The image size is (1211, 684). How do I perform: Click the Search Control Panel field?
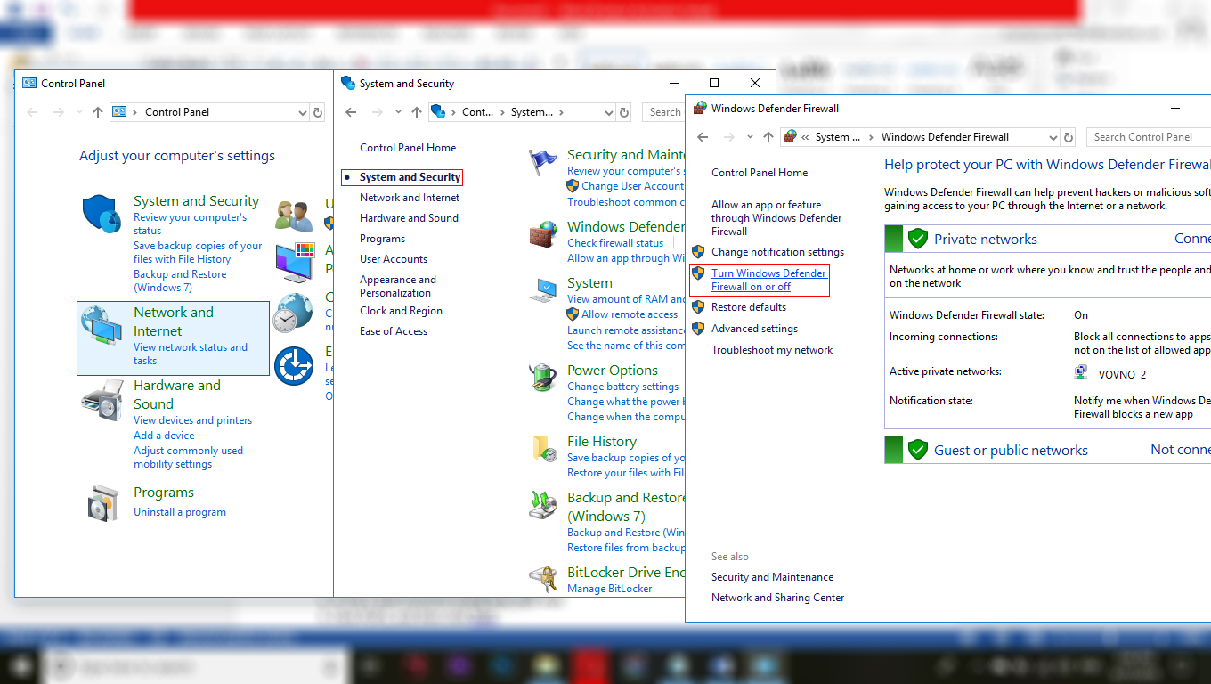pos(1149,137)
